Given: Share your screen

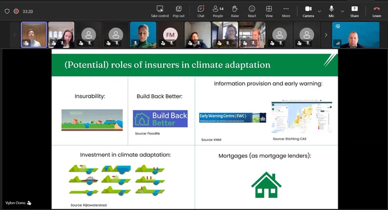Looking at the screenshot, I should point(354,11).
